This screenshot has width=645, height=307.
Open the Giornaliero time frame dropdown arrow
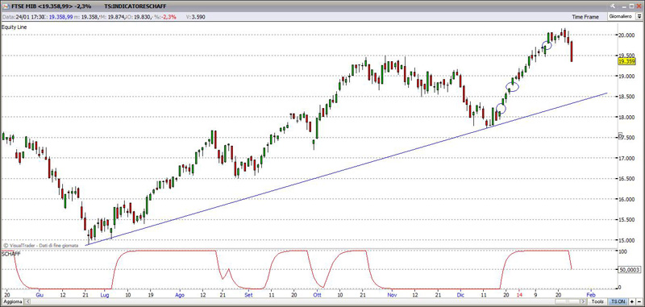(x=639, y=16)
